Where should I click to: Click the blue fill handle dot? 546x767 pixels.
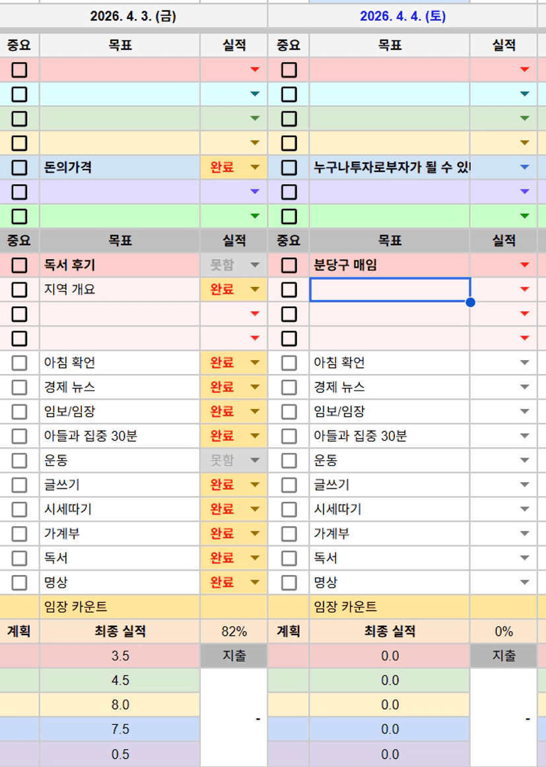470,302
